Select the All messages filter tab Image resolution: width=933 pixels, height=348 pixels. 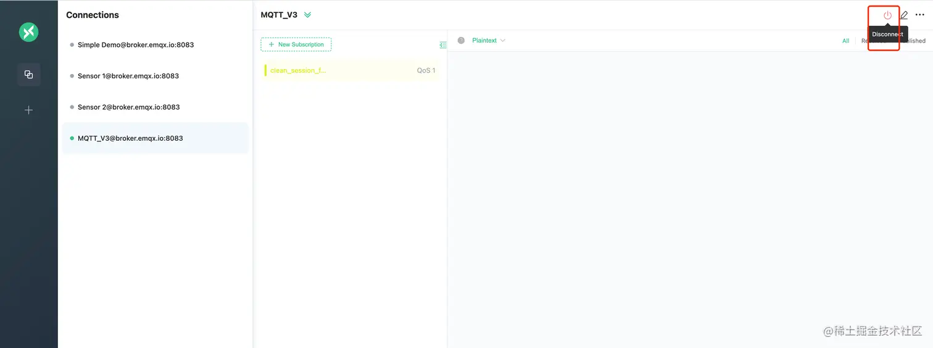845,41
